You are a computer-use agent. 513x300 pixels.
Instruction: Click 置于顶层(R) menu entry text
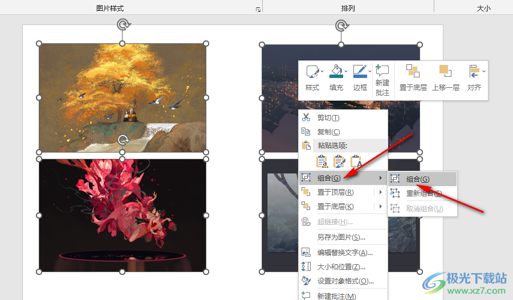pyautogui.click(x=335, y=192)
